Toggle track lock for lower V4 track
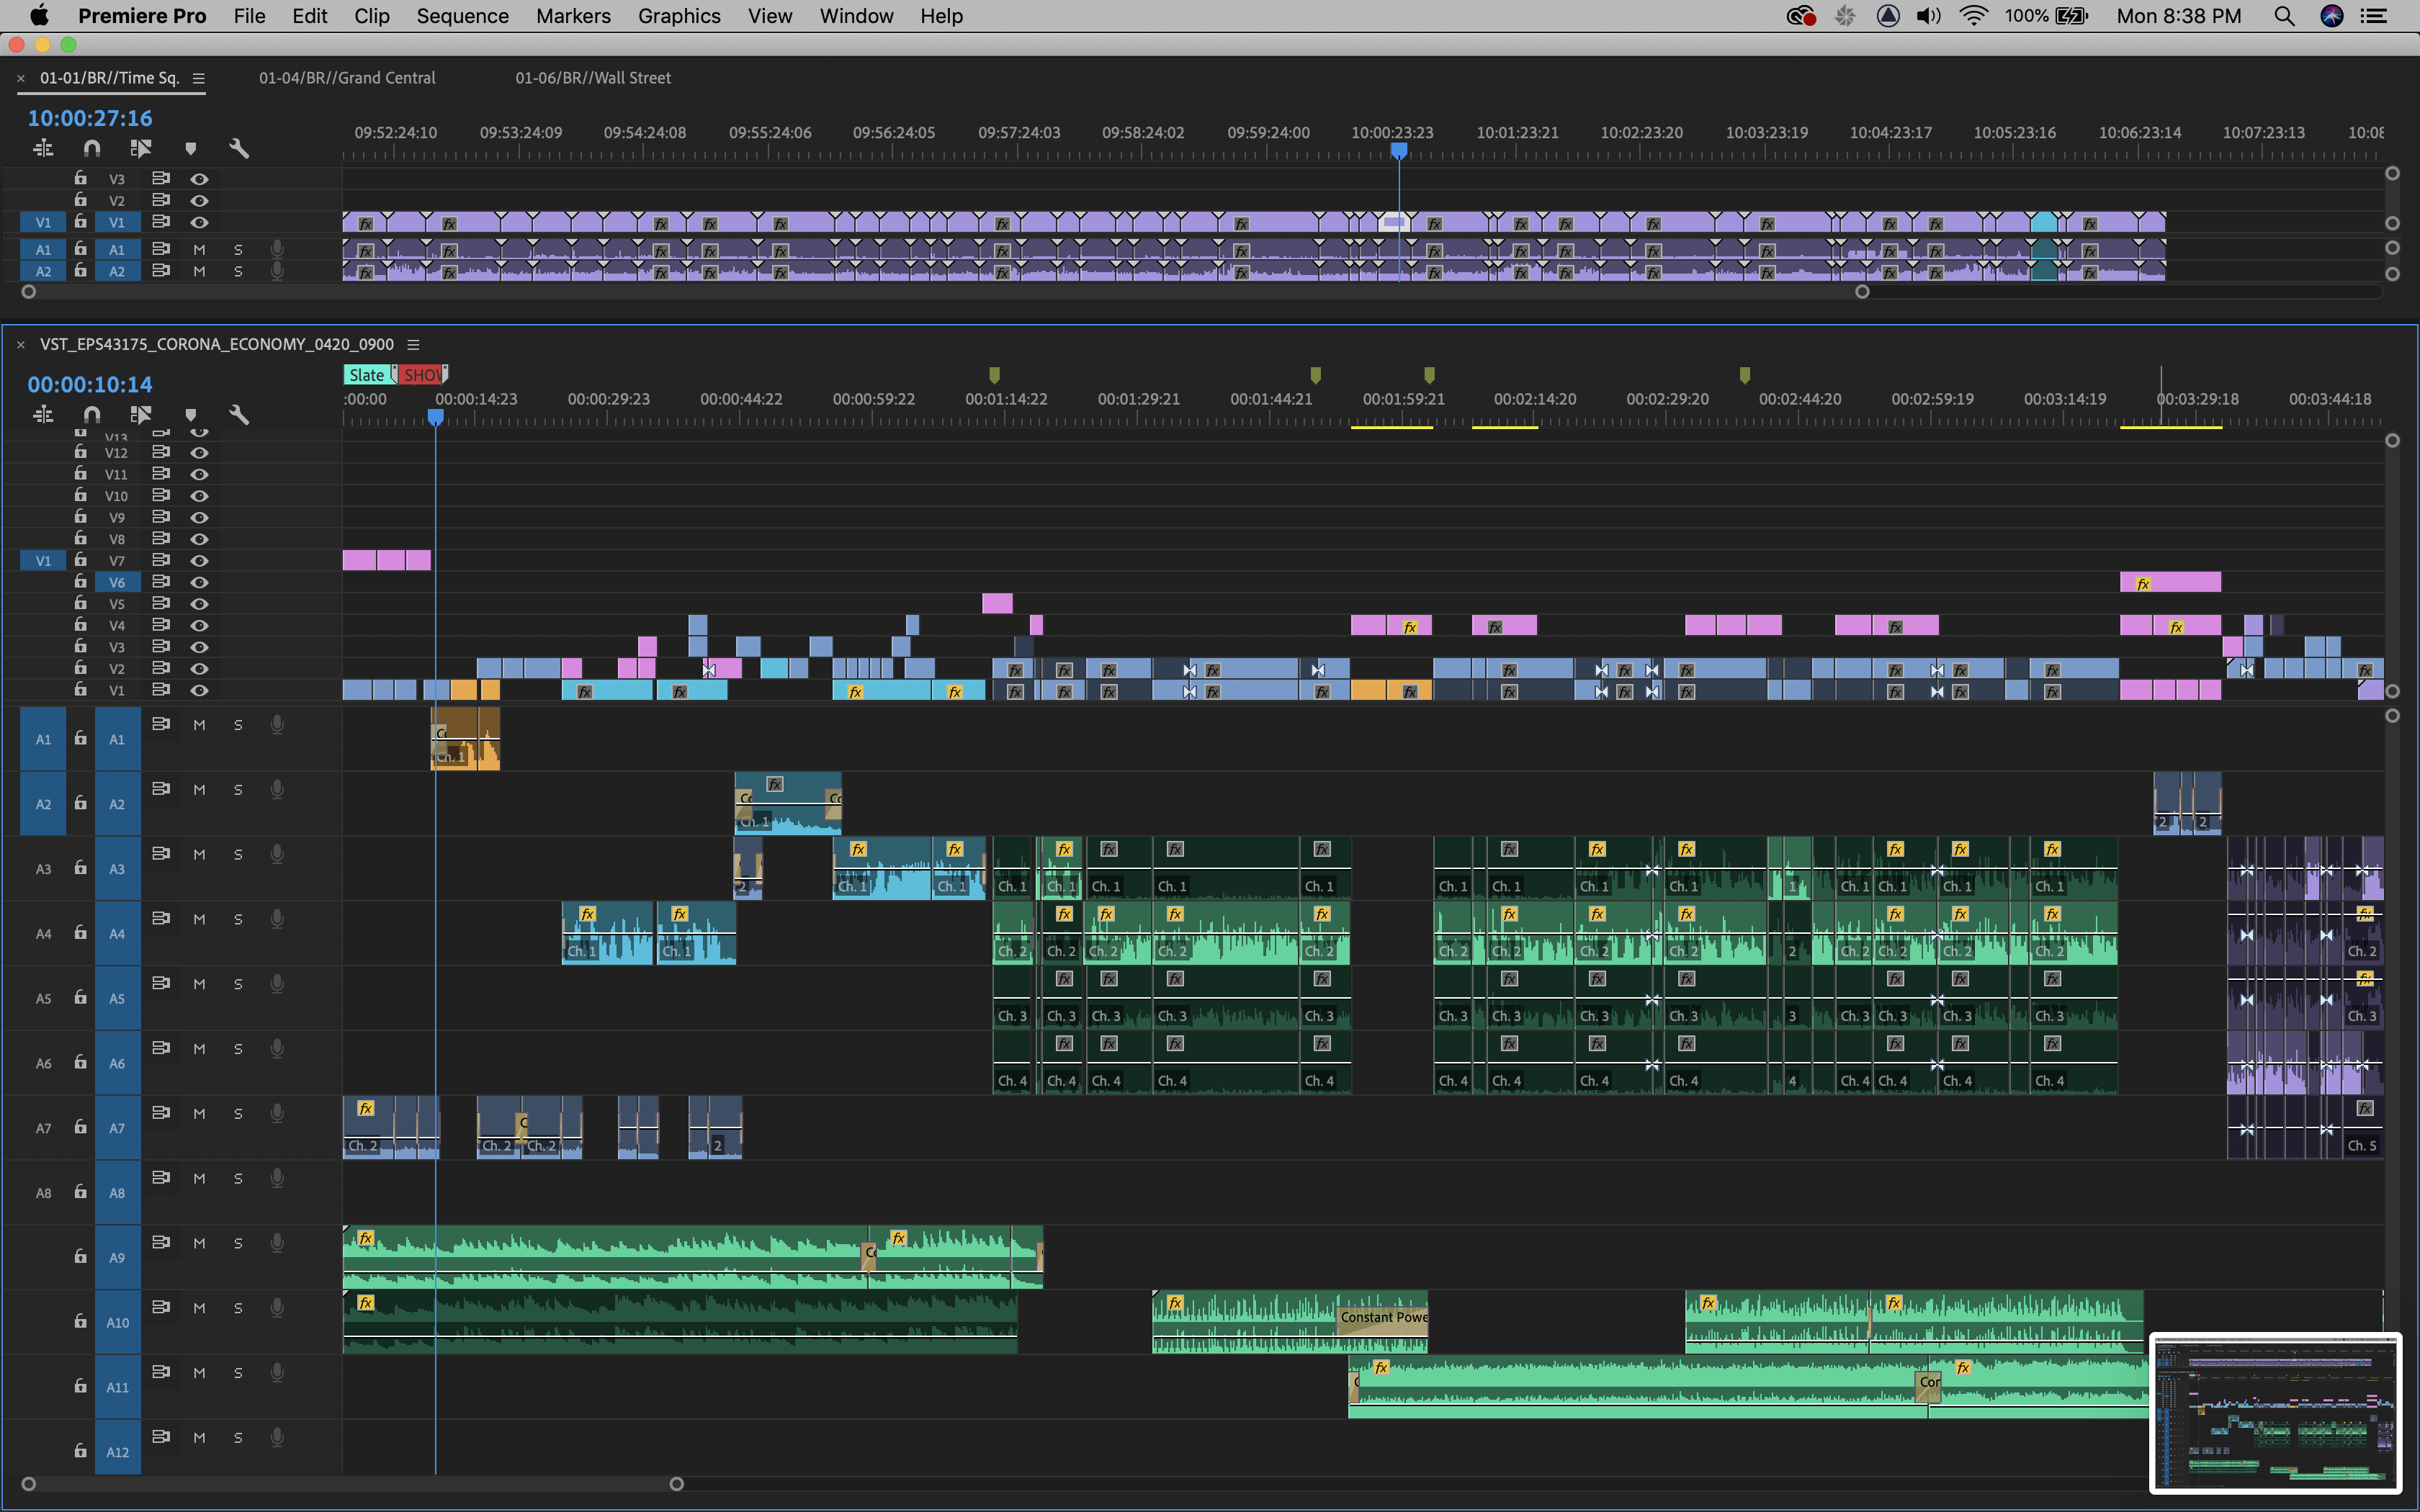 (80, 624)
